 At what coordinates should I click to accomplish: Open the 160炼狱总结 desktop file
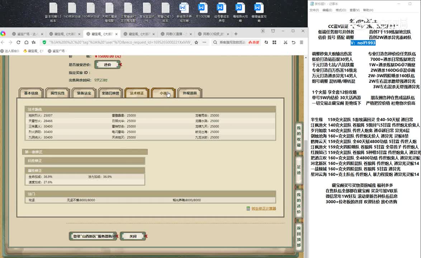[91, 11]
